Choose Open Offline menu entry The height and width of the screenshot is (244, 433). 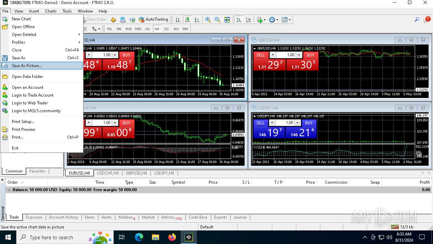[x=42, y=27]
